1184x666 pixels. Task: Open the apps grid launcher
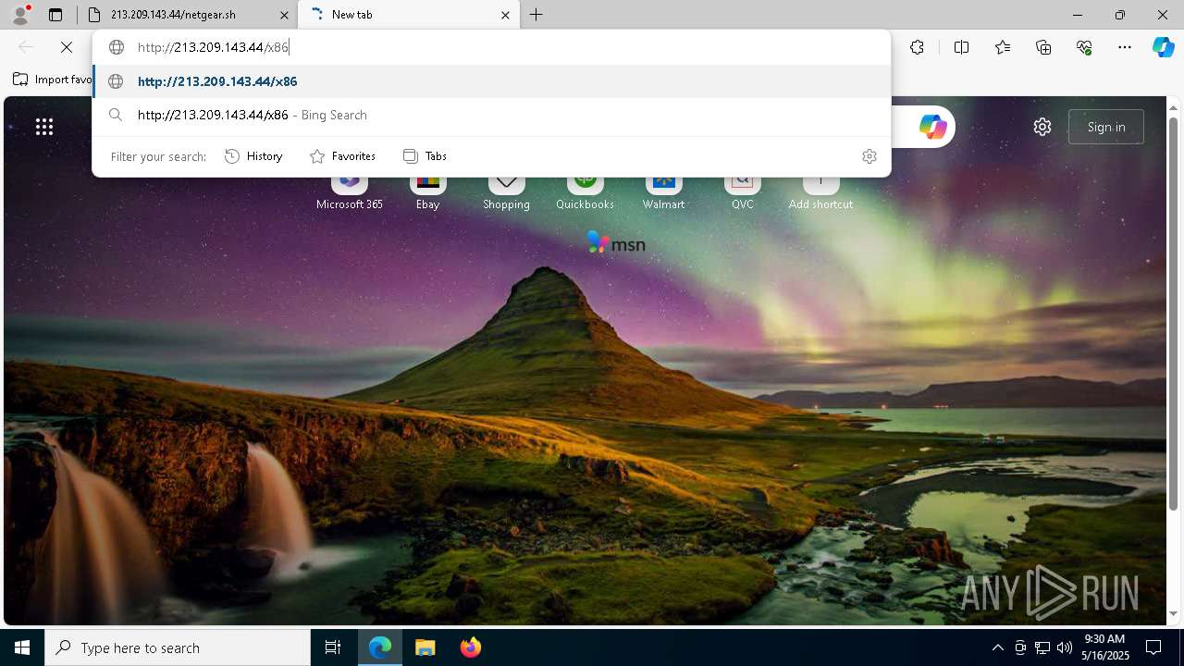coord(44,127)
